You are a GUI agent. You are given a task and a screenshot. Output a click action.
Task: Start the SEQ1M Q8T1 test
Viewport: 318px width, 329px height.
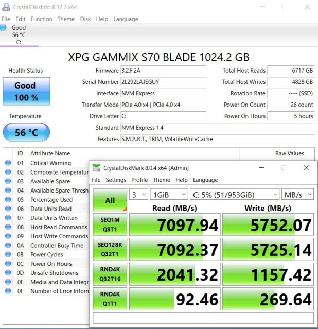tap(110, 224)
